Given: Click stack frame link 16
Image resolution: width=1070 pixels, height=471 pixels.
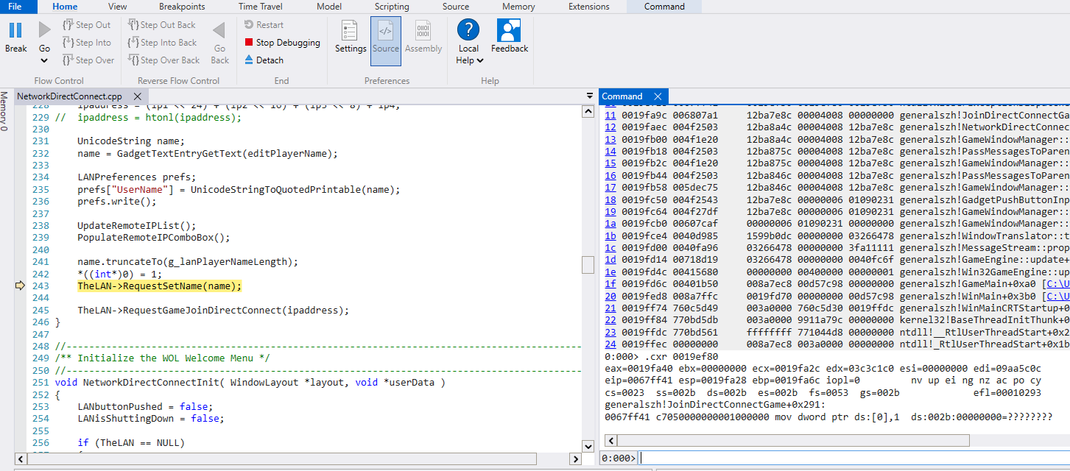Looking at the screenshot, I should [x=610, y=176].
